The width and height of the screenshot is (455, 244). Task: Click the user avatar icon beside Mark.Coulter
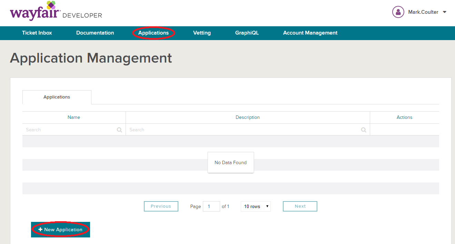tap(398, 12)
